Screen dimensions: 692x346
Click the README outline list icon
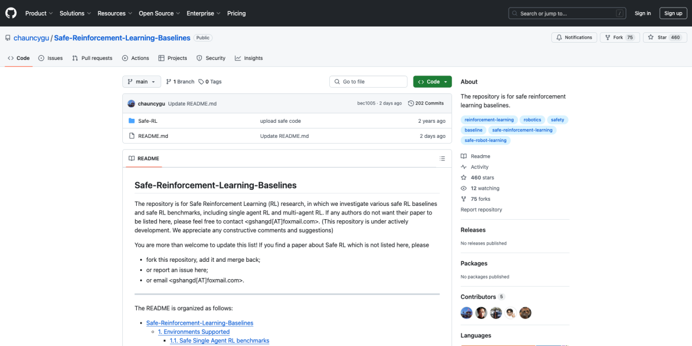pos(442,158)
